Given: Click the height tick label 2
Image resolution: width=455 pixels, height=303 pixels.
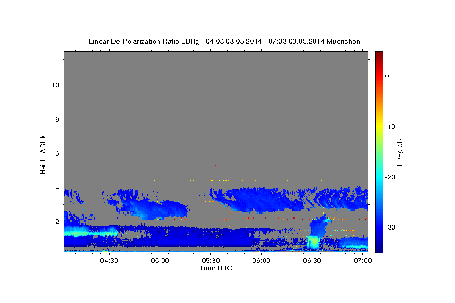Looking at the screenshot, I should pos(58,222).
